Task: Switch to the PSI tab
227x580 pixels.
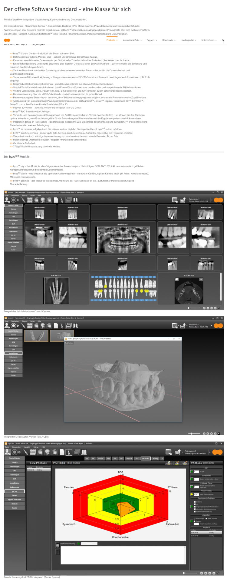Action: coord(137,459)
